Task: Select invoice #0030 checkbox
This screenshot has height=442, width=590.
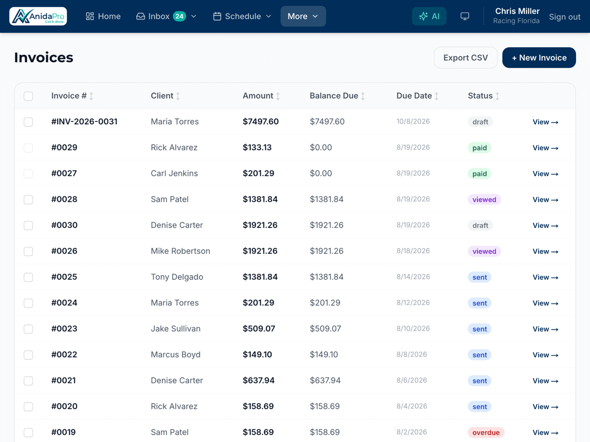Action: [28, 225]
